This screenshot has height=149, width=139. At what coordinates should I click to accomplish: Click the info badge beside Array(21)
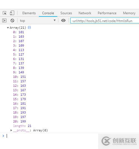[29, 28]
